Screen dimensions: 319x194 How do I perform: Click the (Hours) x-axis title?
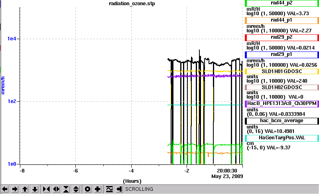pyautogui.click(x=132, y=181)
